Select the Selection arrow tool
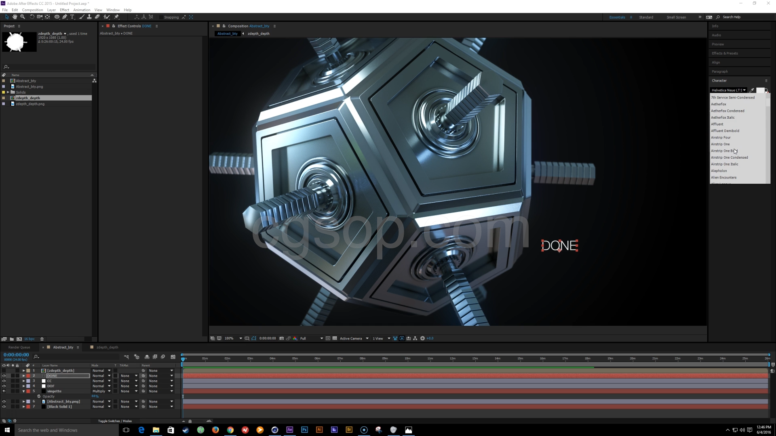776x436 pixels. [x=7, y=17]
